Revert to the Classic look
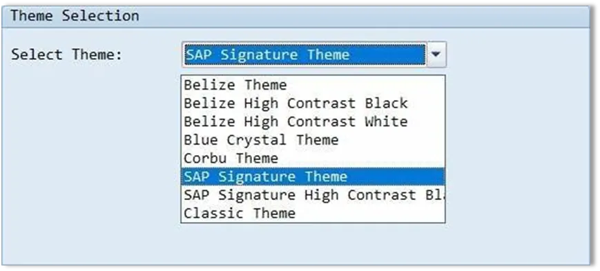 313,213
